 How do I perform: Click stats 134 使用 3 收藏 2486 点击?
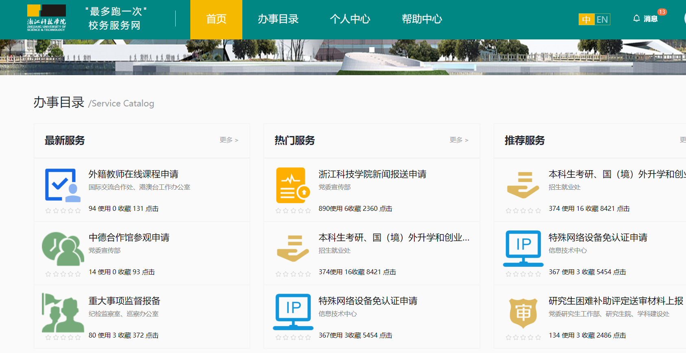coord(587,336)
